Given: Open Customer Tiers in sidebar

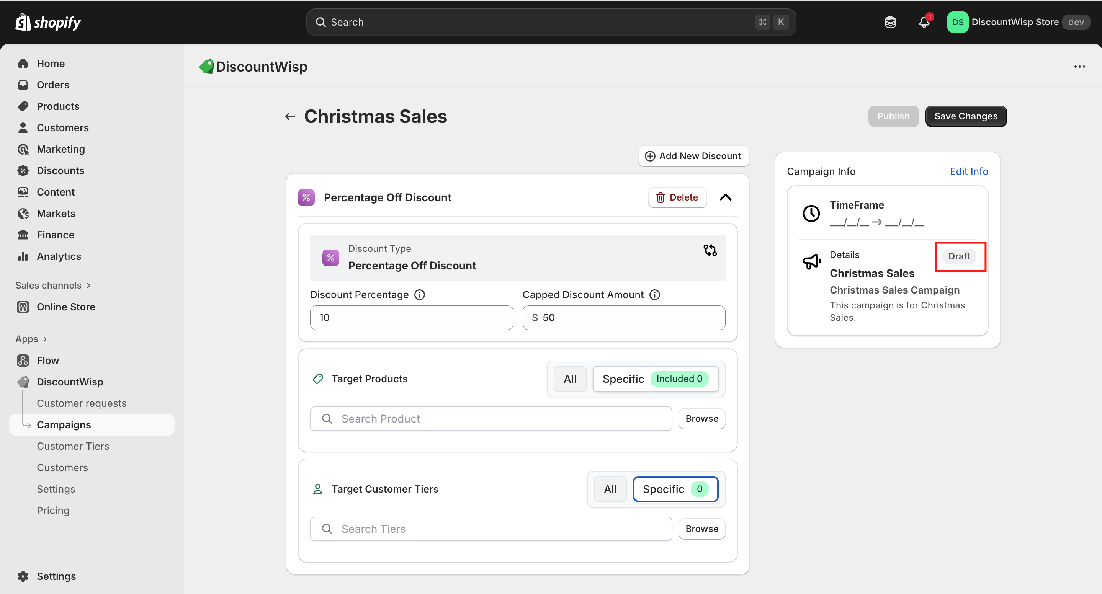Looking at the screenshot, I should [73, 446].
